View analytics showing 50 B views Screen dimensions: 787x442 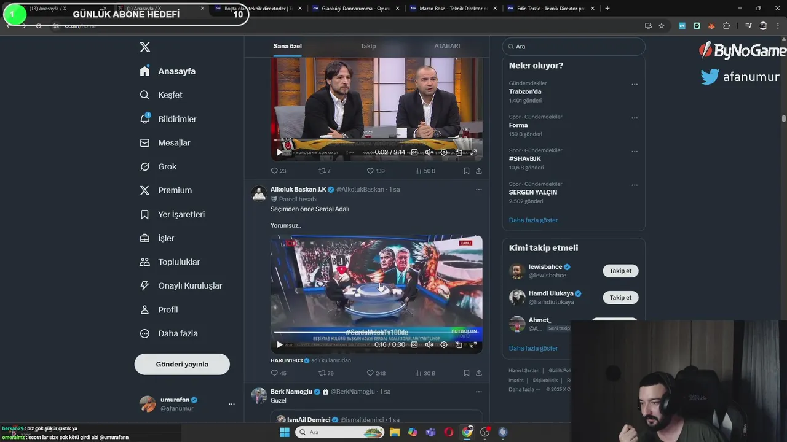(x=425, y=171)
